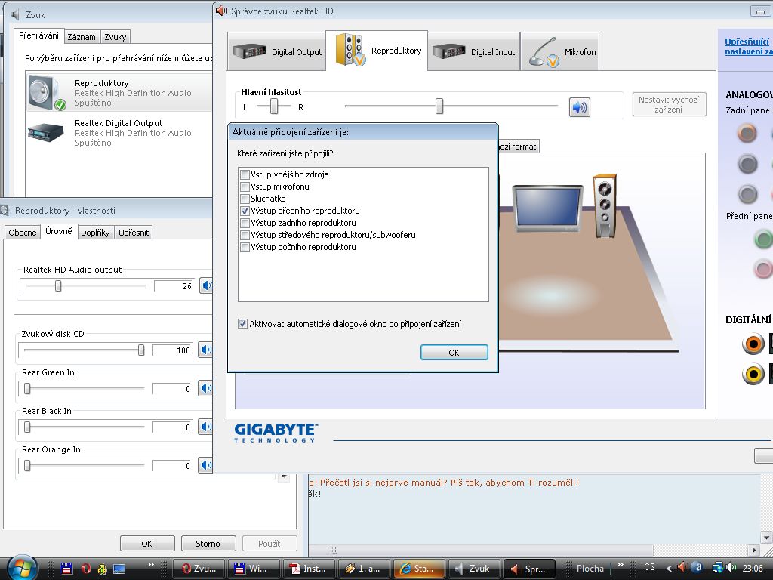
Task: Click the yellow digital coaxial connector
Action: 753,375
